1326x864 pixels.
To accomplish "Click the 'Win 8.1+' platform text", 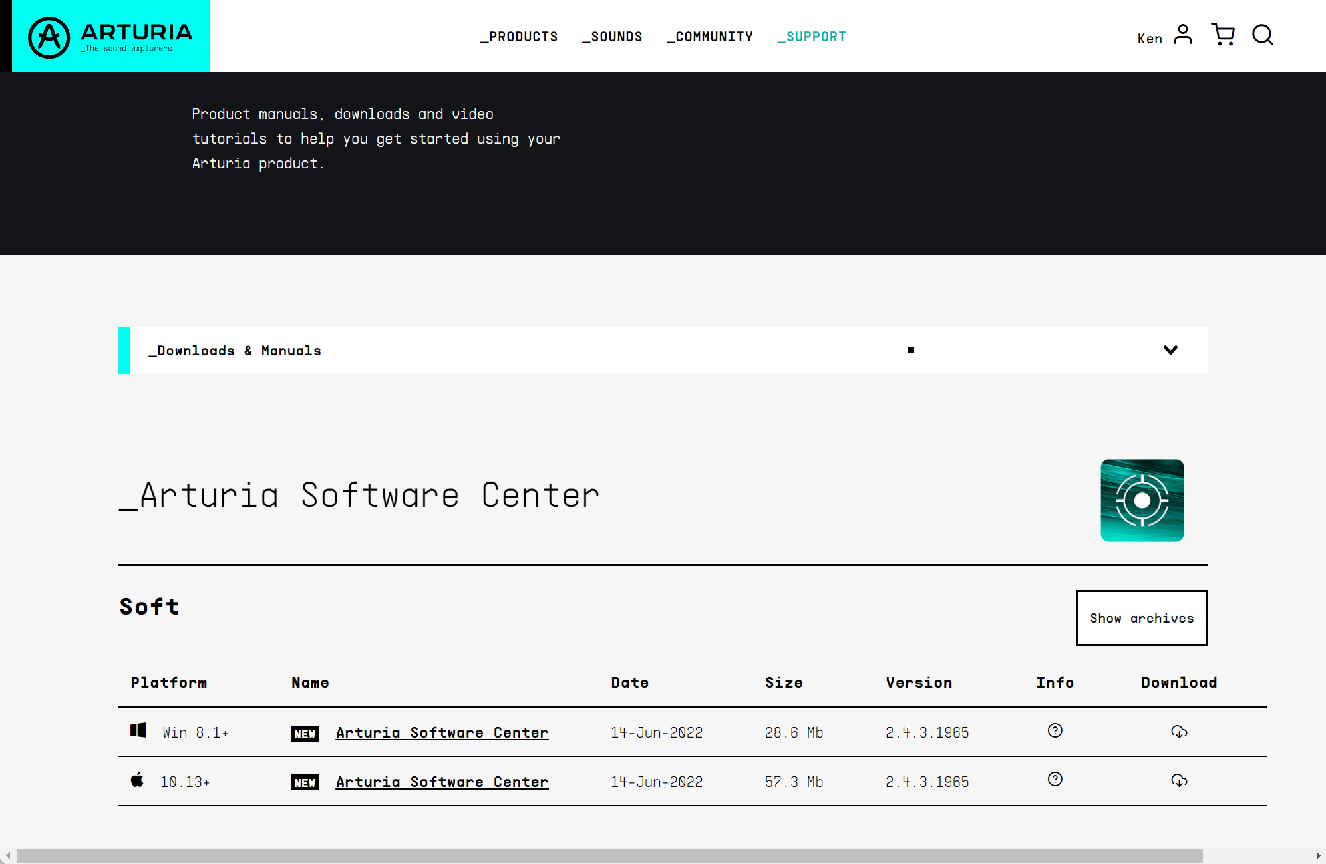I will click(195, 732).
